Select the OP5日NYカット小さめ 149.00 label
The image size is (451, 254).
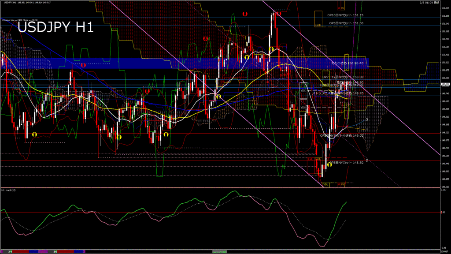(341, 135)
